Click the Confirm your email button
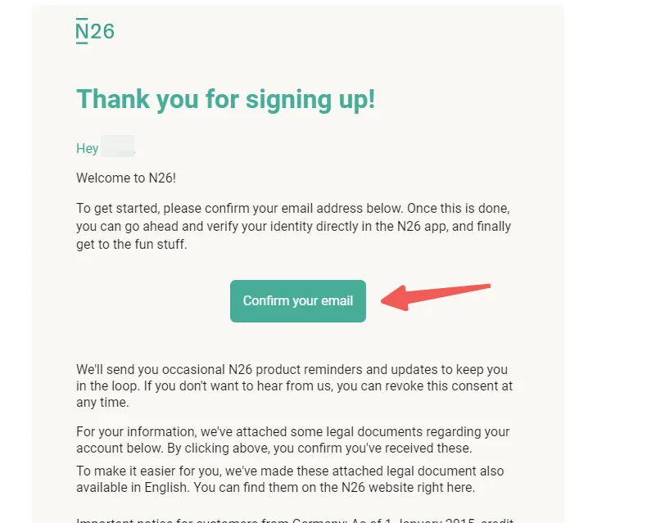The height and width of the screenshot is (523, 656). pyautogui.click(x=298, y=301)
